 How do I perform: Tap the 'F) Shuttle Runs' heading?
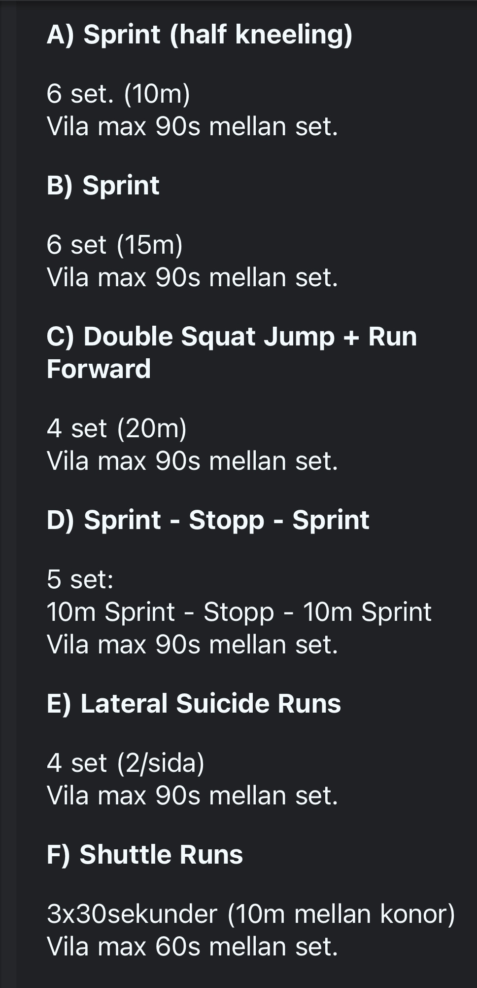coord(145,855)
